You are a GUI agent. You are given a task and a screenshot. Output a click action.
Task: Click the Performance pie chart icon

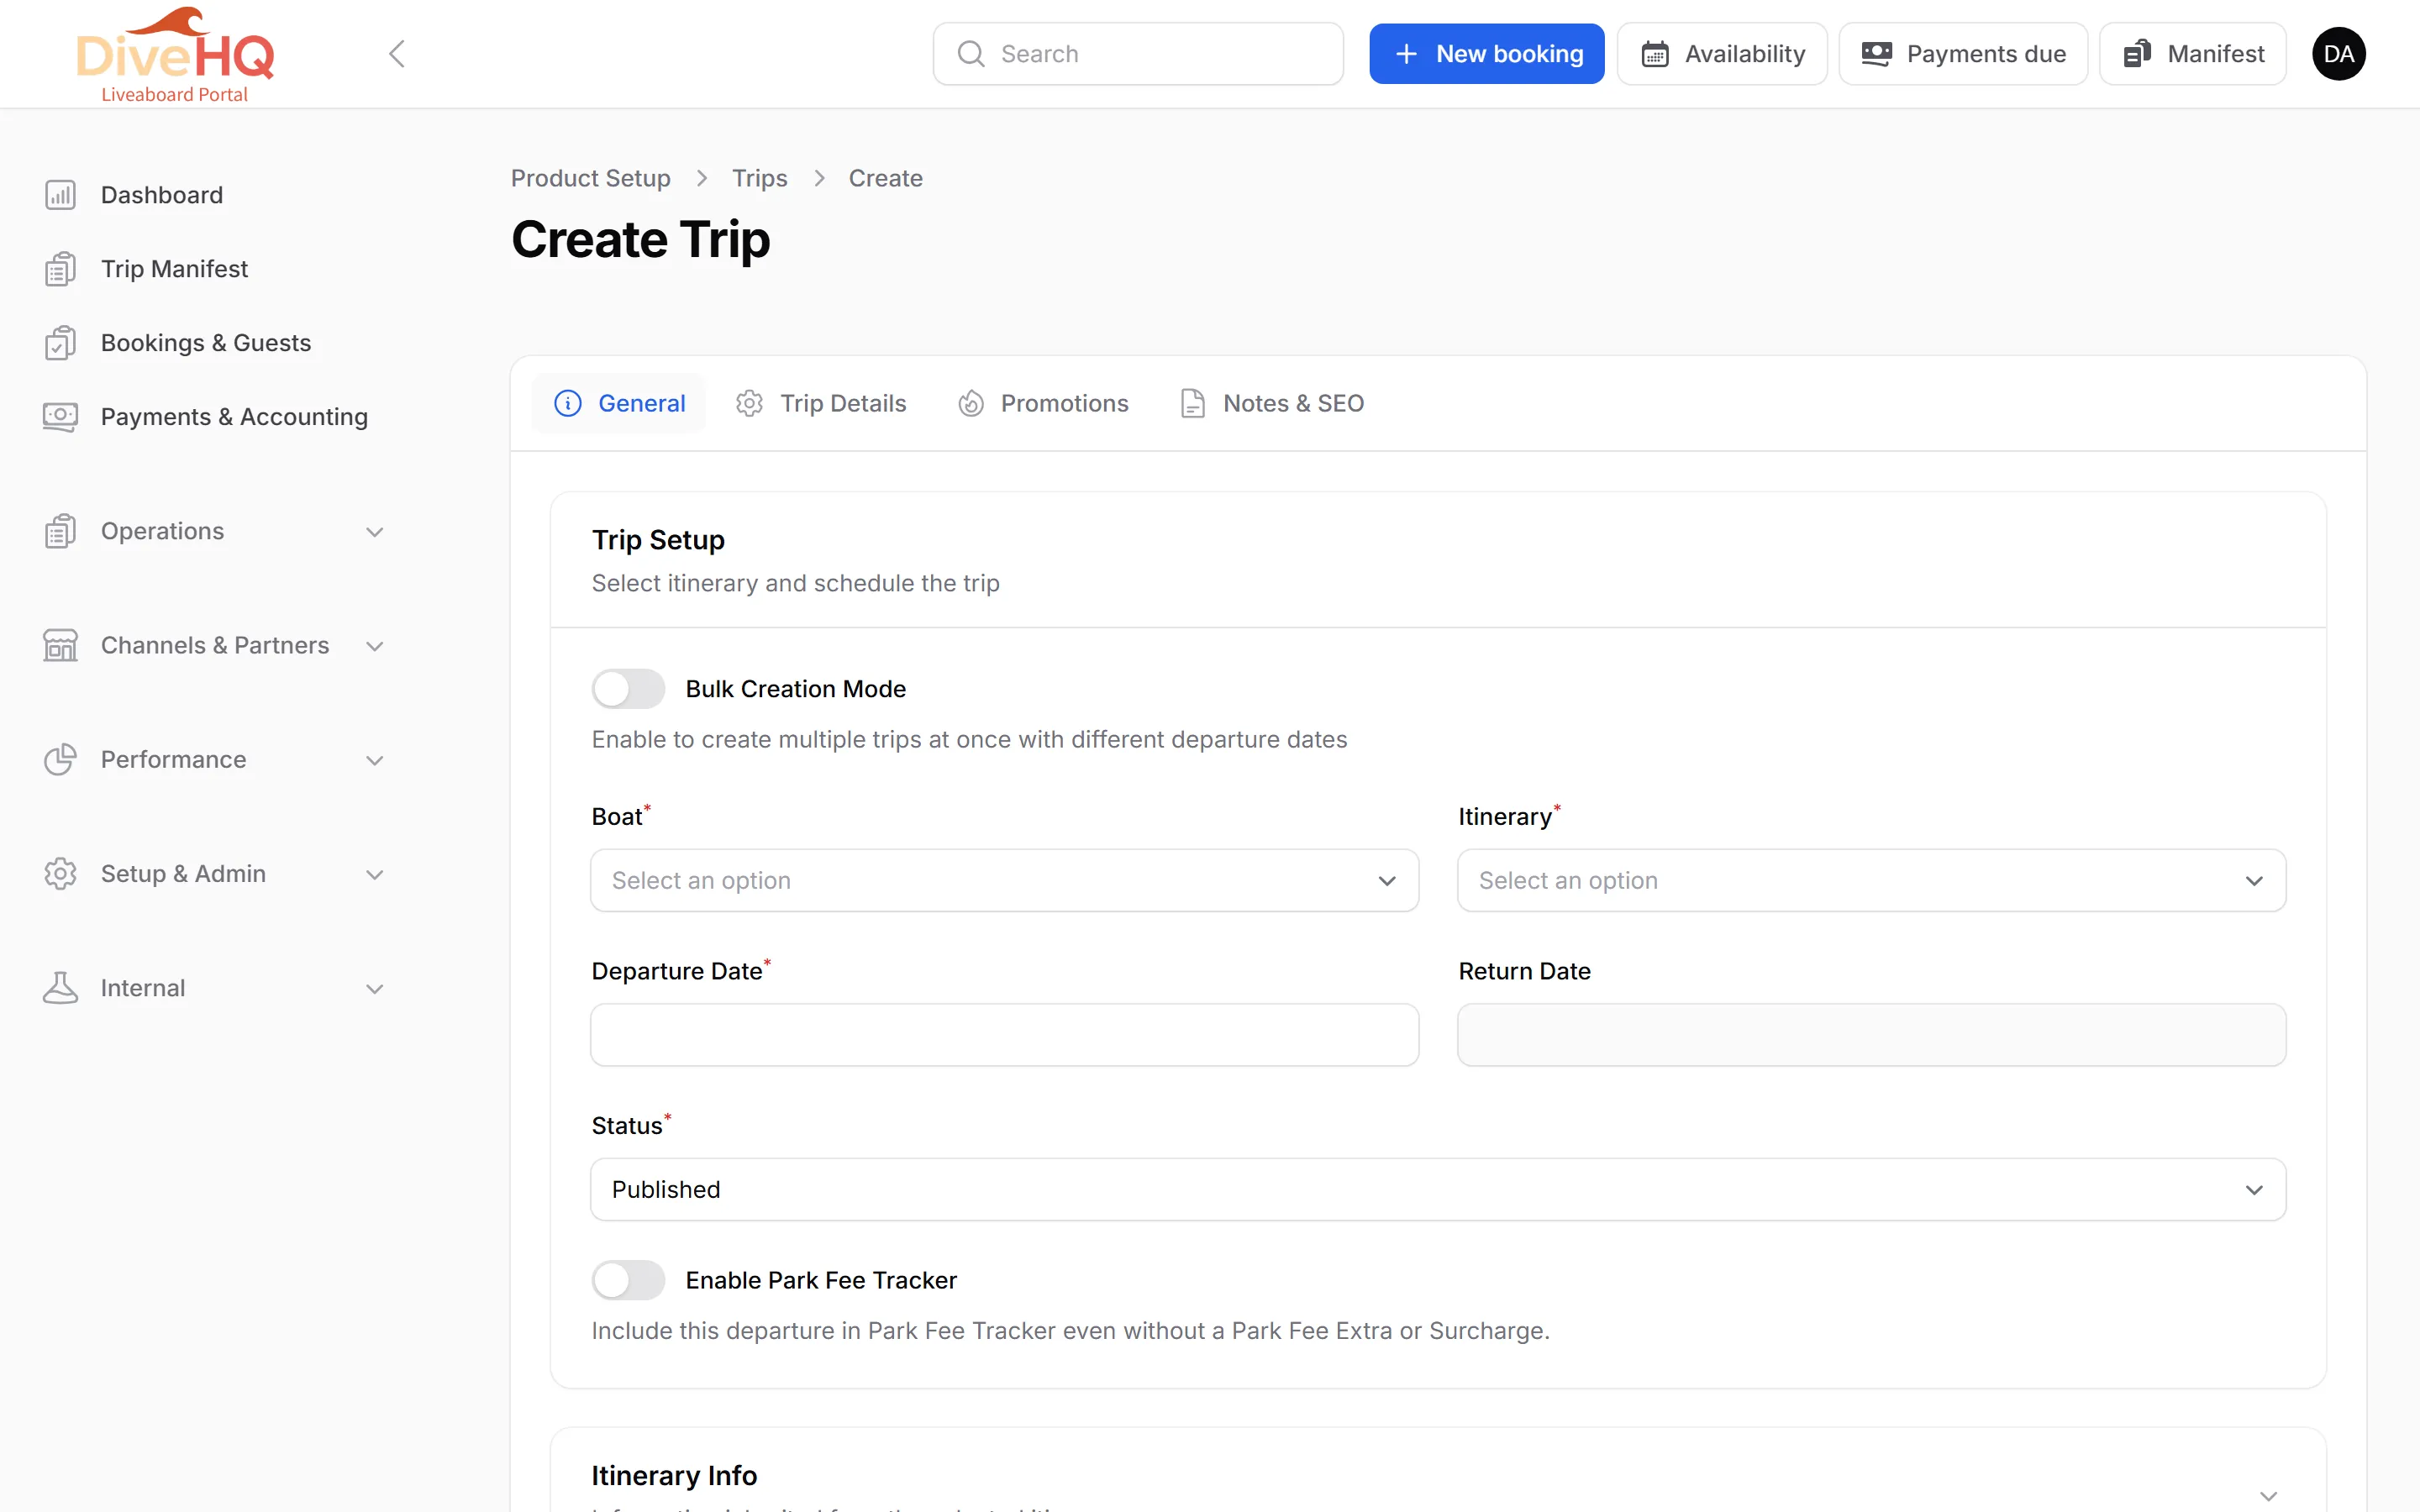pyautogui.click(x=60, y=759)
